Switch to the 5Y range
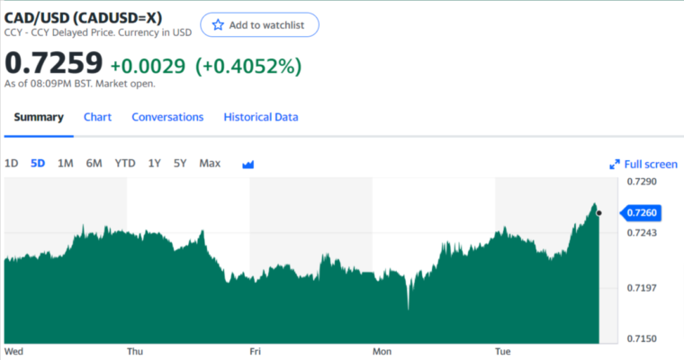Image resolution: width=684 pixels, height=360 pixels. point(180,164)
